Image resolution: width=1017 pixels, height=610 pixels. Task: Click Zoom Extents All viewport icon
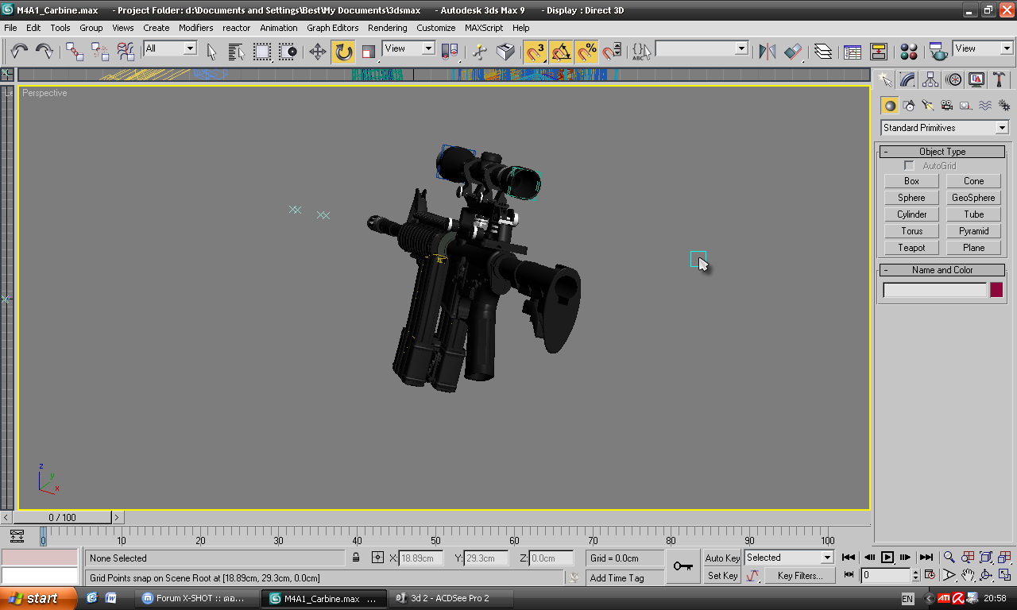(1005, 558)
